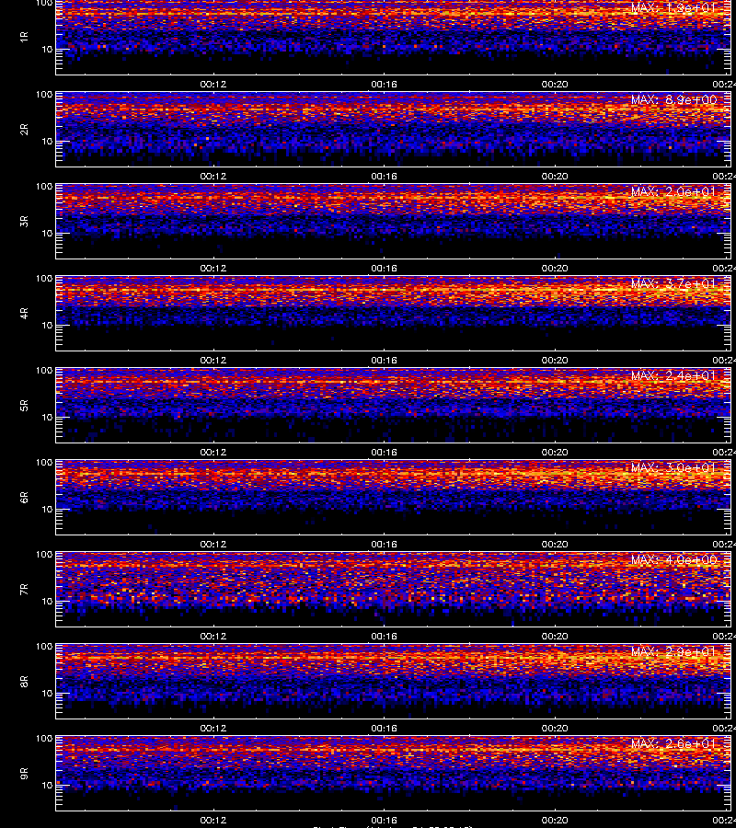Image resolution: width=736 pixels, height=828 pixels.
Task: Click 00:16 time label below 7R panel
Action: coord(384,637)
